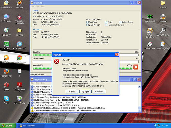This screenshot has width=171, height=128.
Task: Click Continue in the error dialog
Action: [99, 92]
